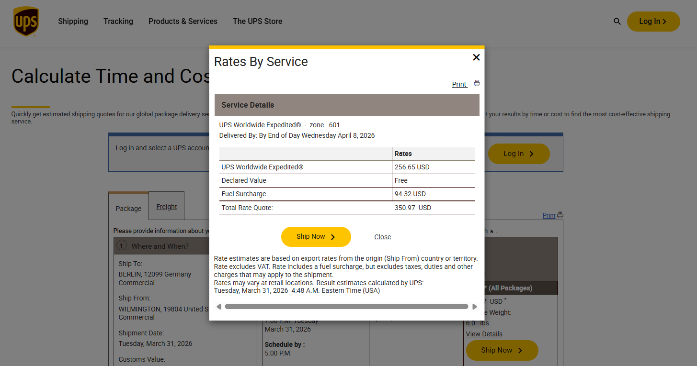
Task: Open the View Details link
Action: tap(484, 334)
